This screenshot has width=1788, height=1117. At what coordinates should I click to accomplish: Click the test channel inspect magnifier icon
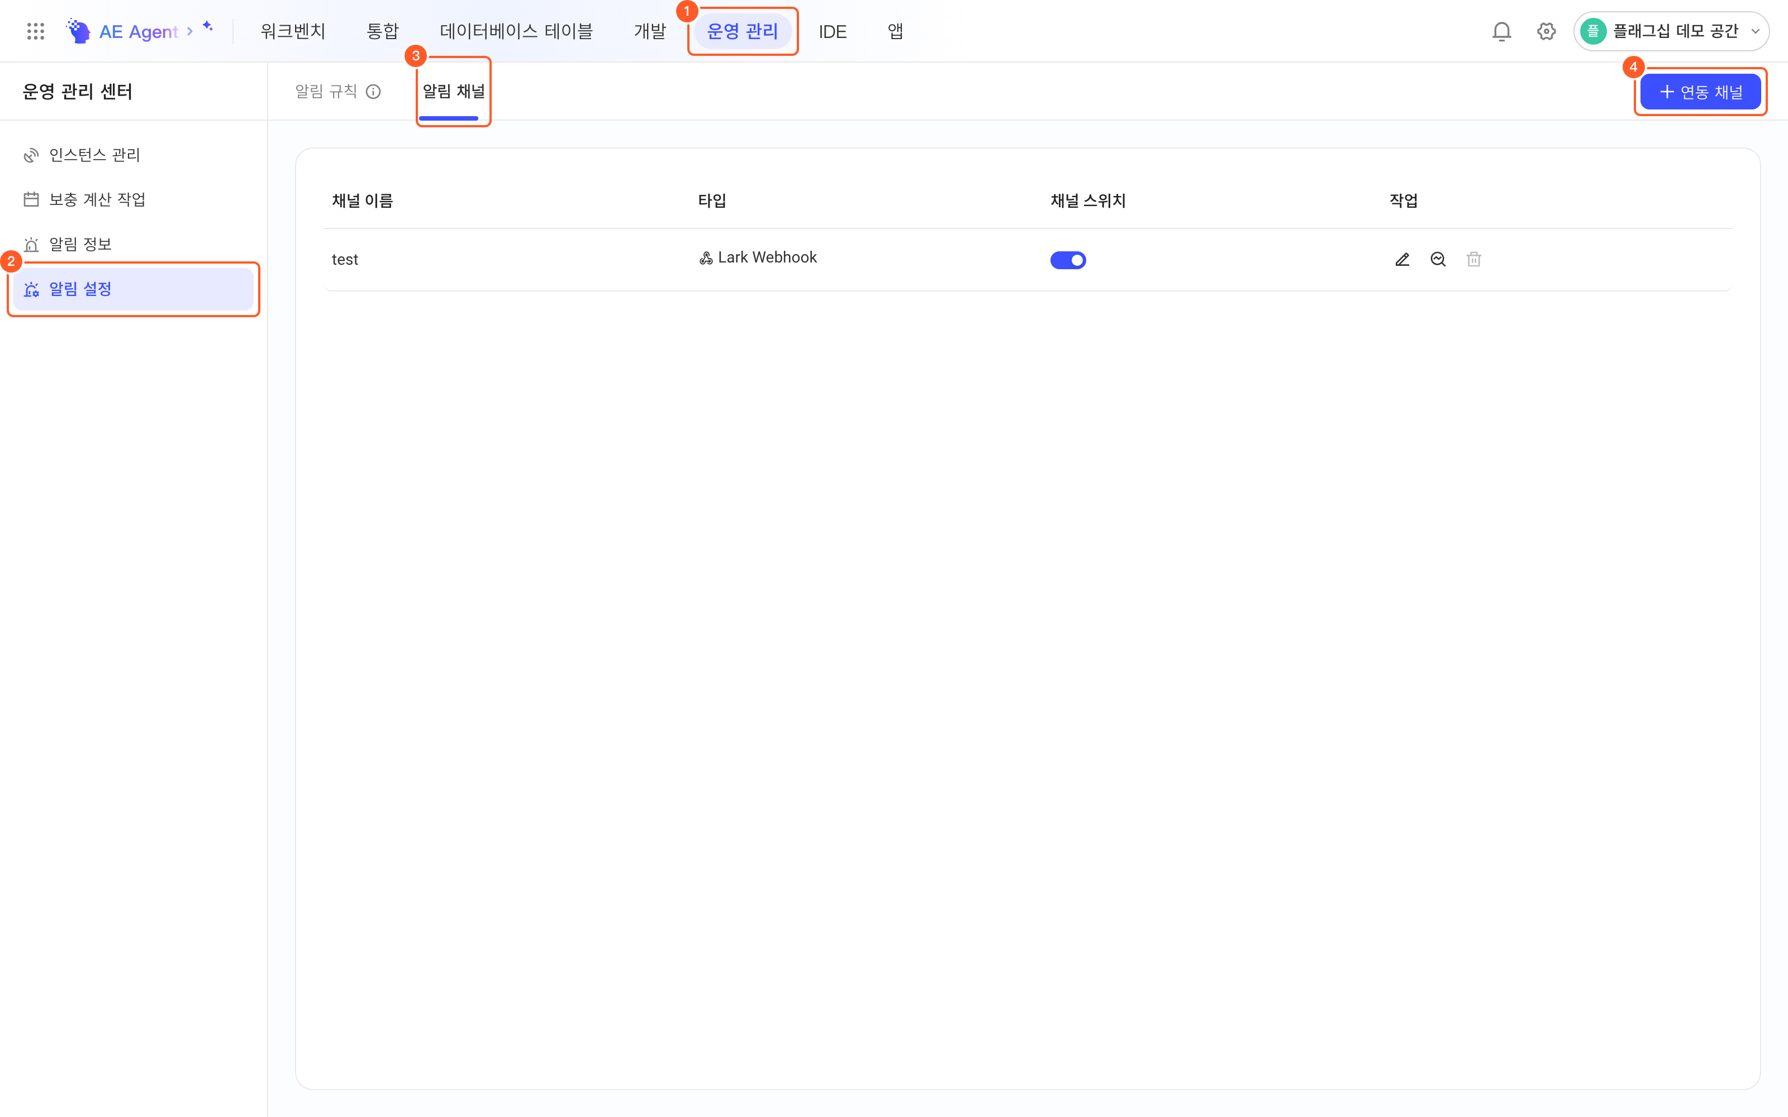1438,259
